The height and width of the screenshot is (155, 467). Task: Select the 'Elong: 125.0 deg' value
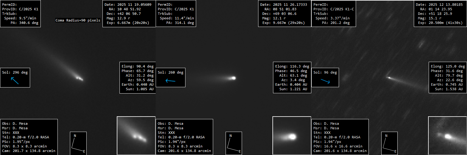[448, 66]
